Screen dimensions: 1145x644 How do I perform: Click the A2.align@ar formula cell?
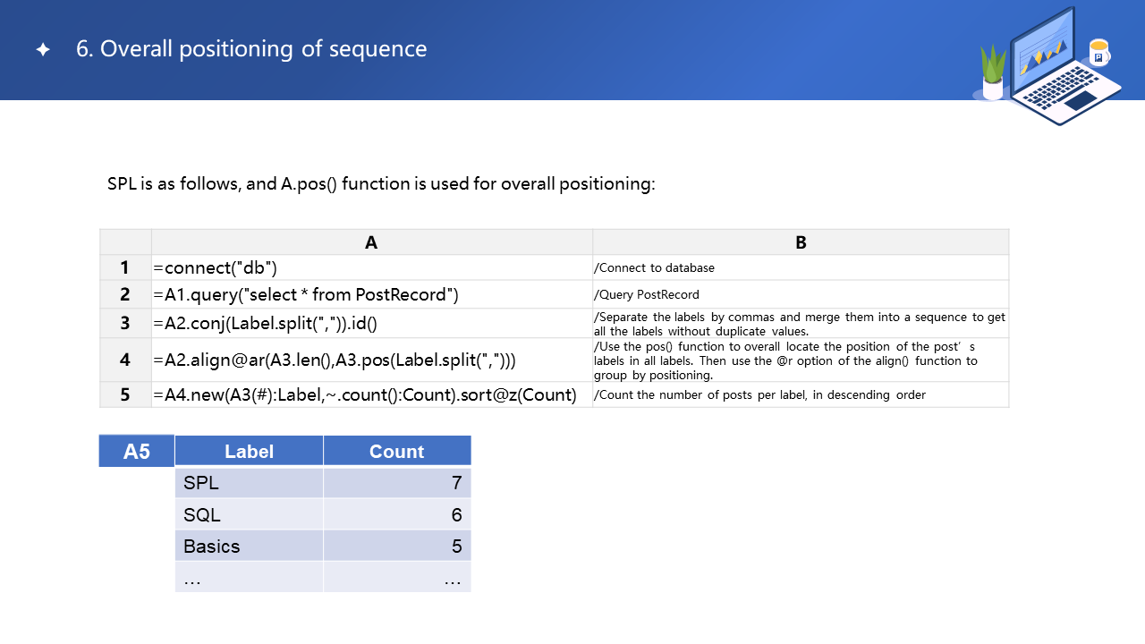point(371,360)
